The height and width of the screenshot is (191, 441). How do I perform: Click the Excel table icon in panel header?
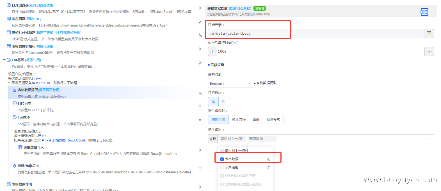(424, 12)
